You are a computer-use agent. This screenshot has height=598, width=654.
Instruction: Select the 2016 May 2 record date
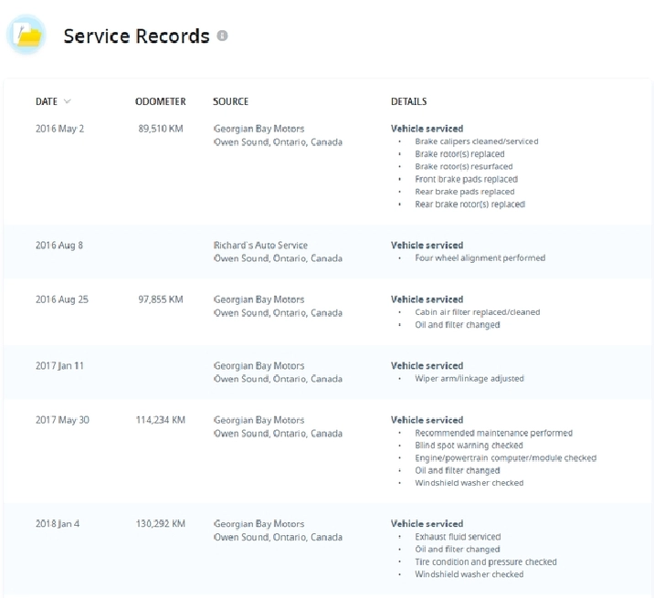coord(59,129)
